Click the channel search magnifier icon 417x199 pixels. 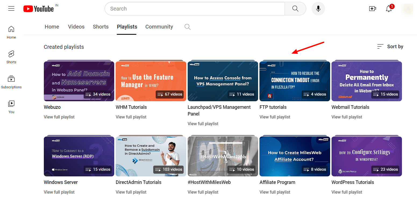coord(187,27)
